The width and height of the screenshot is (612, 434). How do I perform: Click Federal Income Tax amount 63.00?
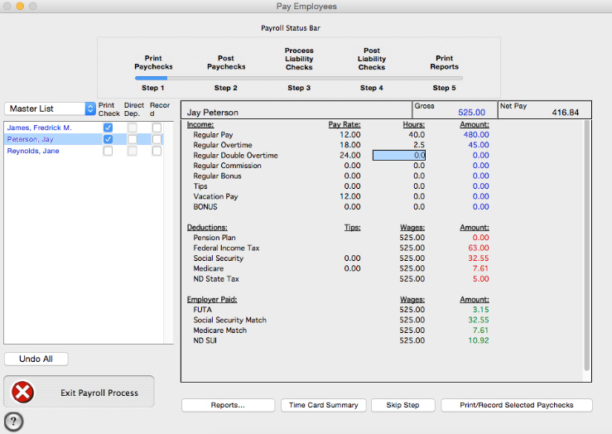pyautogui.click(x=479, y=248)
